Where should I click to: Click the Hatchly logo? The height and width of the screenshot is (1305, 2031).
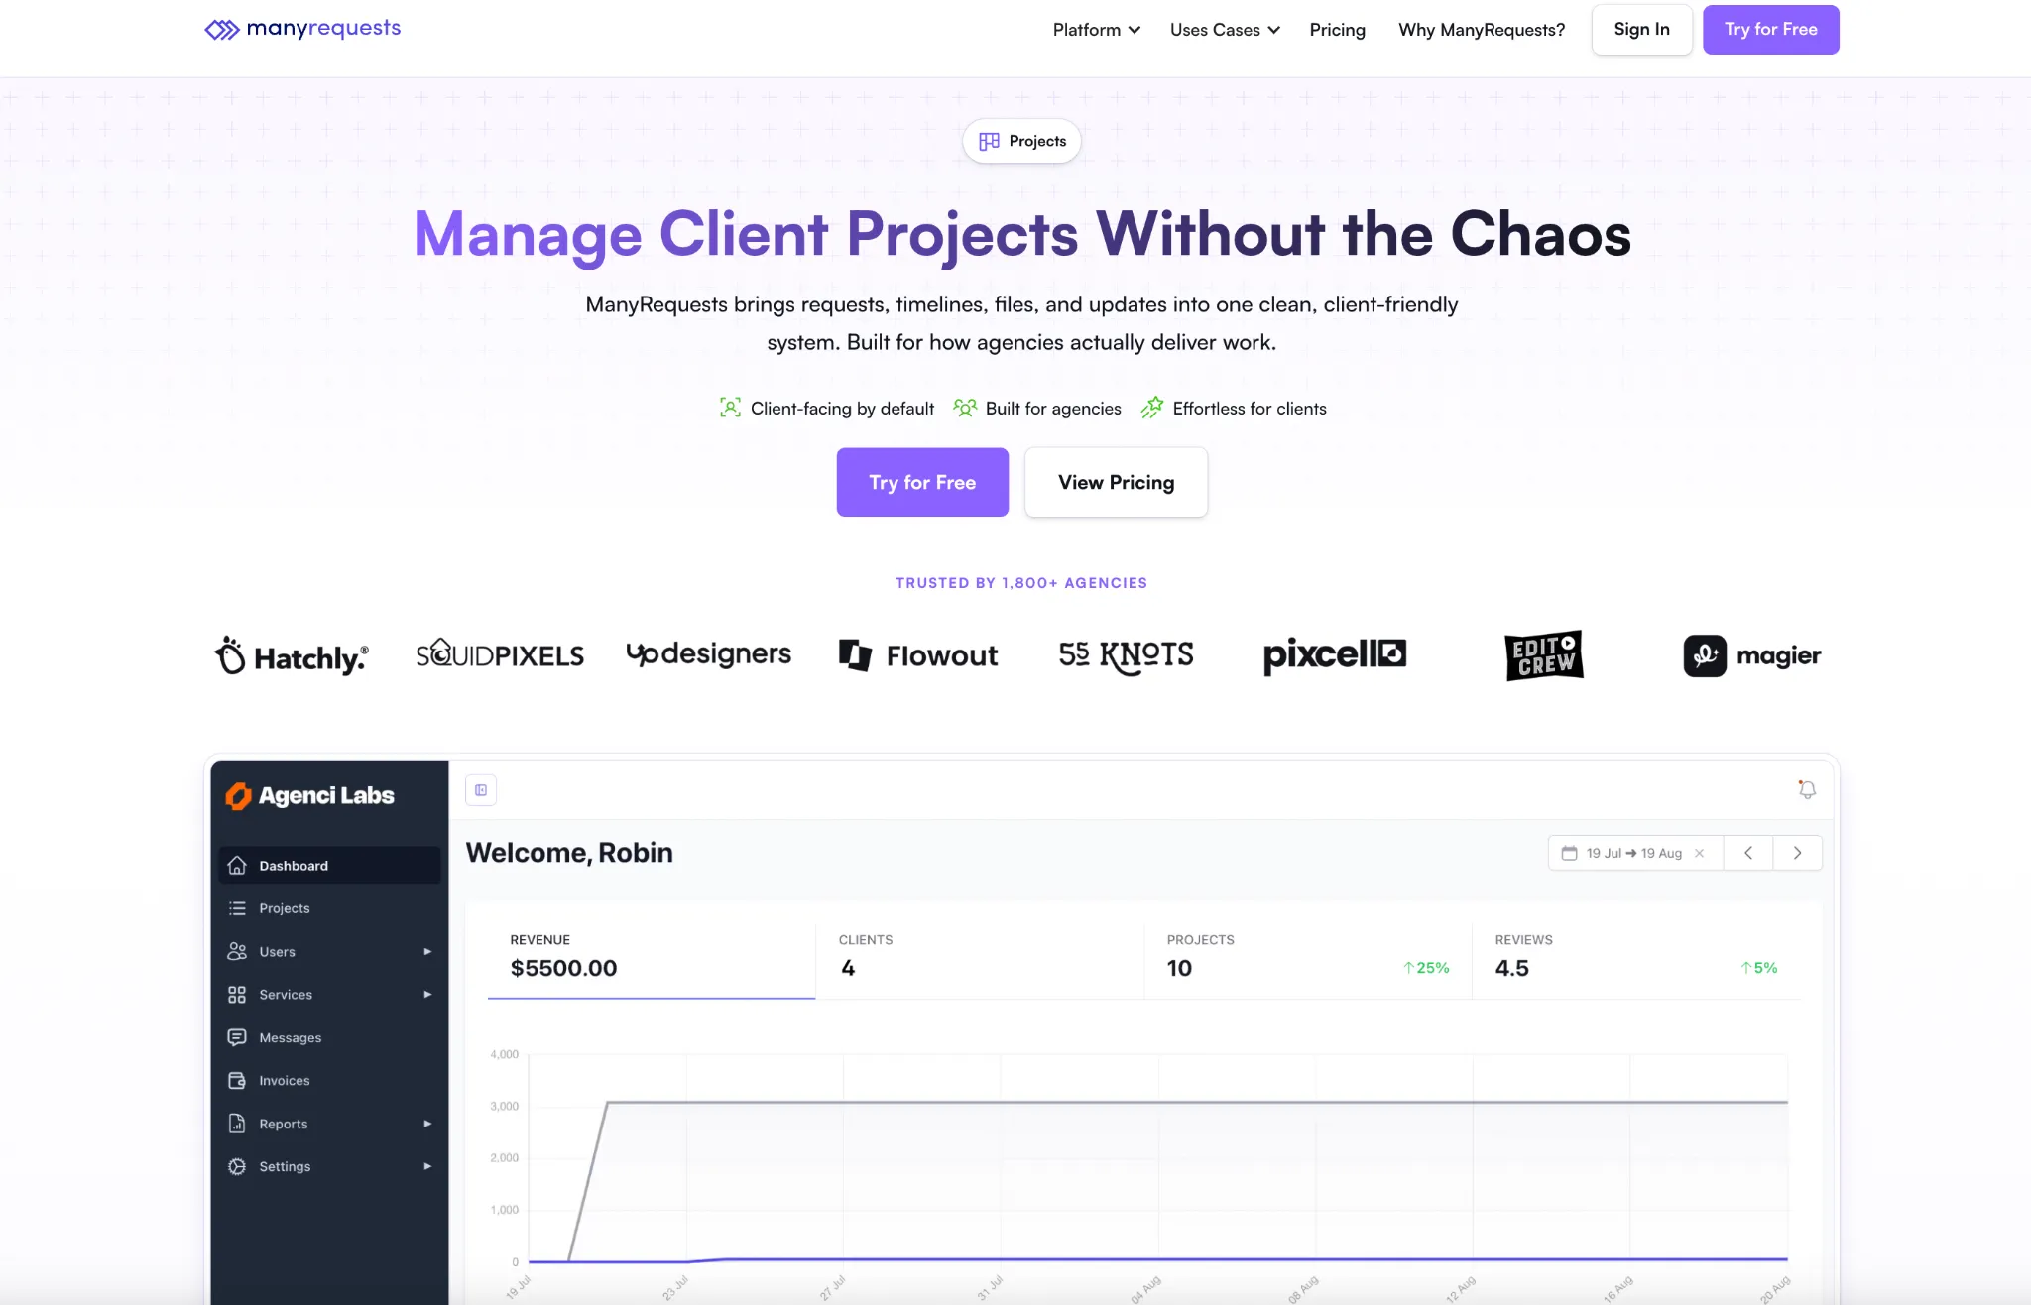pos(292,656)
